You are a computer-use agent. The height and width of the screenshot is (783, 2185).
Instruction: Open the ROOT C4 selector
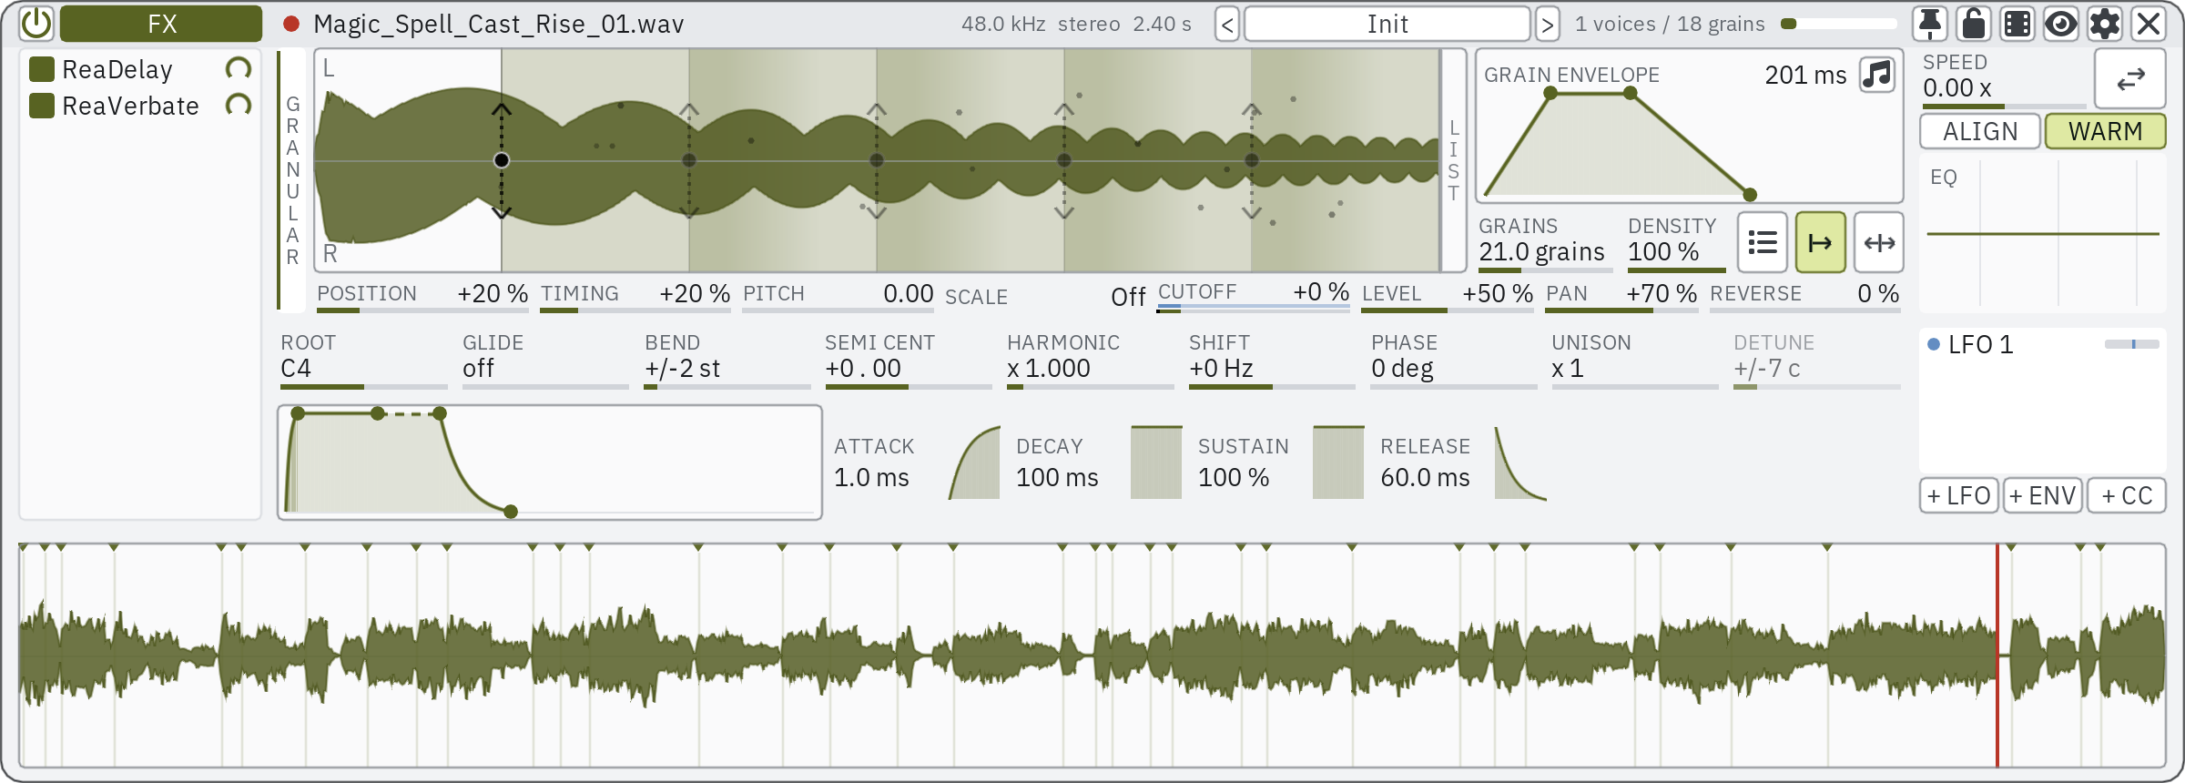click(364, 361)
